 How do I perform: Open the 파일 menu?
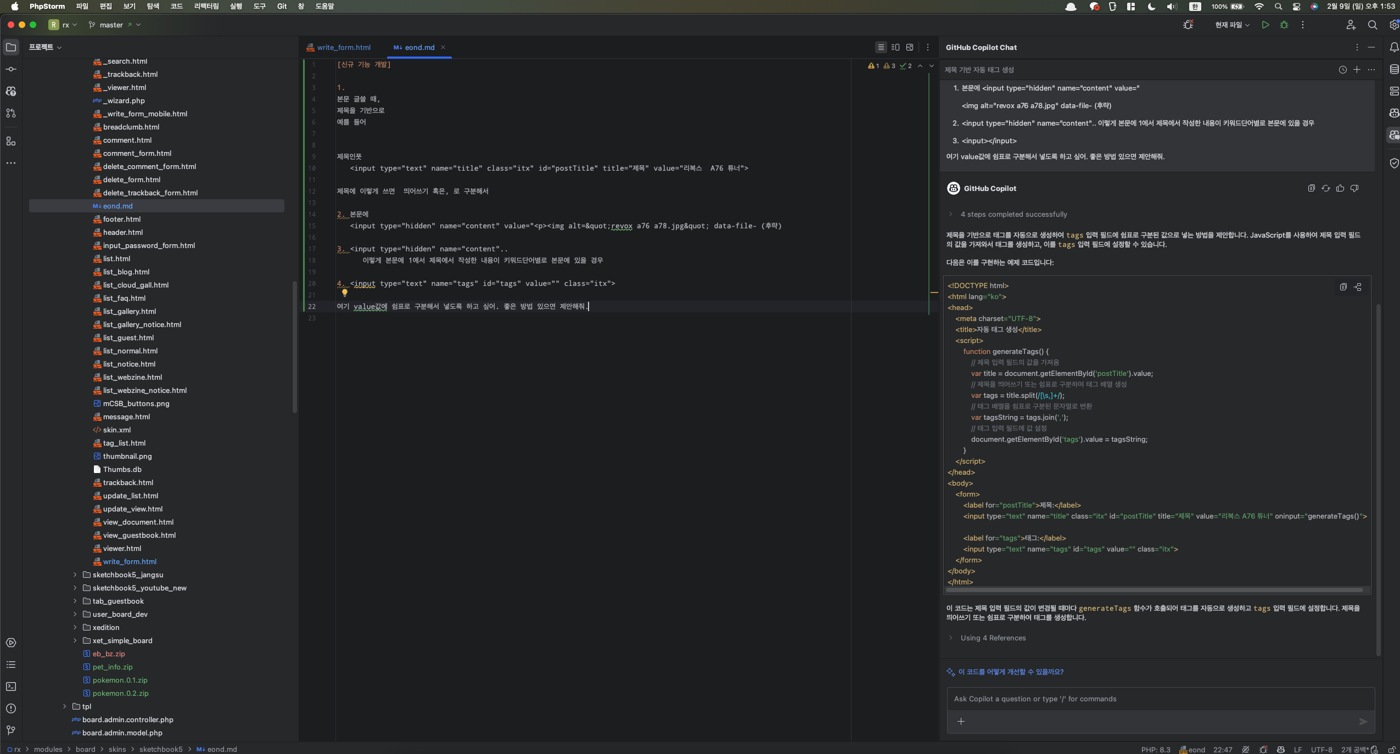82,6
